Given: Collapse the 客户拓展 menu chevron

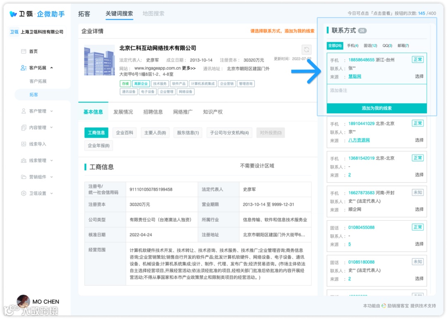Looking at the screenshot, I should pyautogui.click(x=52, y=68).
